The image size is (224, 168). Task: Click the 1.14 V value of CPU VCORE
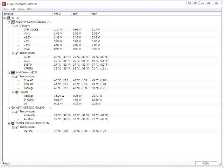pyautogui.click(x=58, y=30)
